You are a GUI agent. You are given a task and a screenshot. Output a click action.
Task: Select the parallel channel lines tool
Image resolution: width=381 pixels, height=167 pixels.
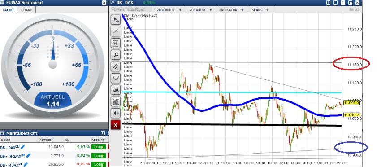[116, 66]
